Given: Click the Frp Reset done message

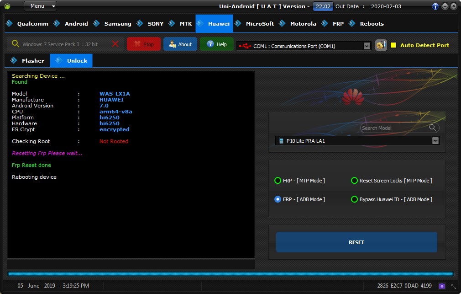Looking at the screenshot, I should click(x=31, y=165).
